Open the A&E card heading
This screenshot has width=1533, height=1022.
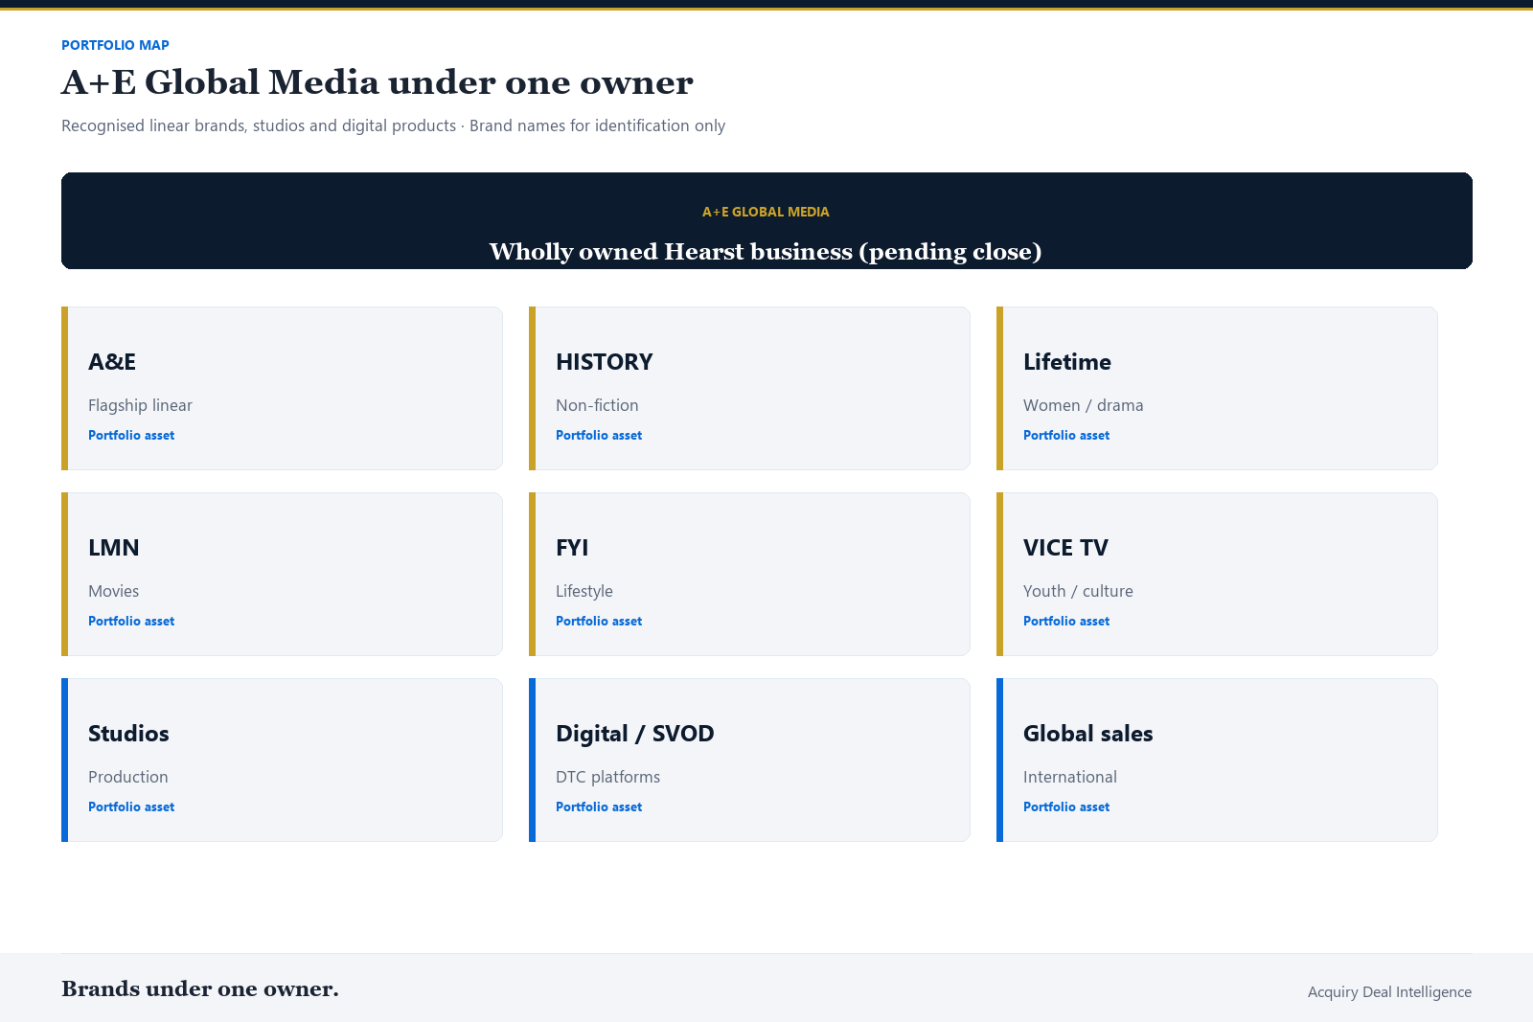[x=112, y=362]
